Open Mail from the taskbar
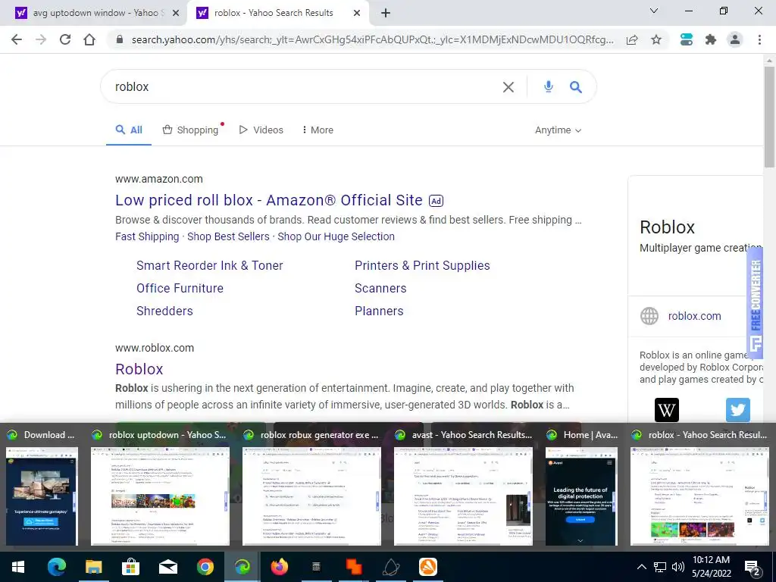 point(167,567)
